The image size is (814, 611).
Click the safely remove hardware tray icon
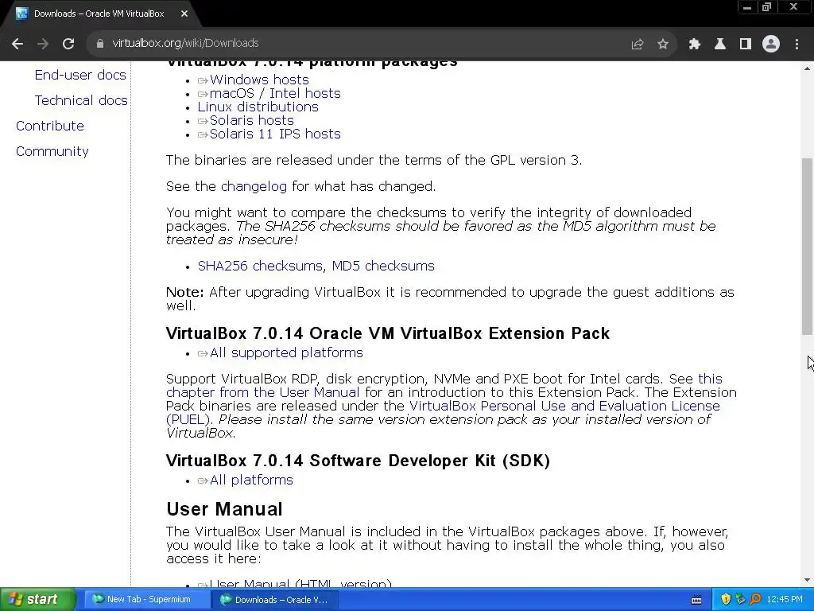tap(740, 599)
